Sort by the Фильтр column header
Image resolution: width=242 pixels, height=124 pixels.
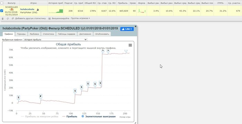[11, 3]
